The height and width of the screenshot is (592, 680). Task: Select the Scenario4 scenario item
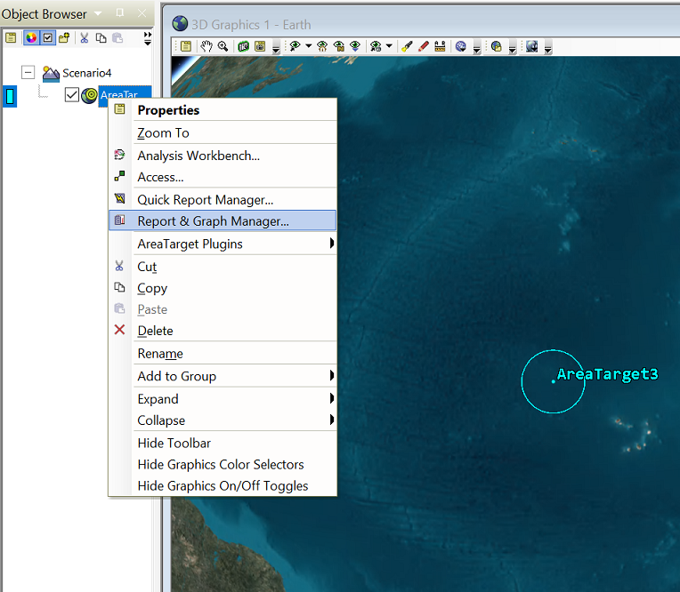pyautogui.click(x=86, y=73)
